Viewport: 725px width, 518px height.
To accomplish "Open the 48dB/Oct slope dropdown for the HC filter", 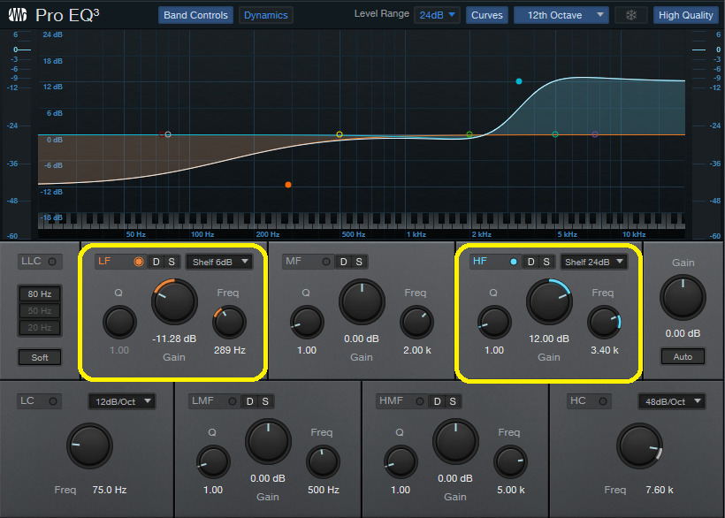I will point(671,400).
